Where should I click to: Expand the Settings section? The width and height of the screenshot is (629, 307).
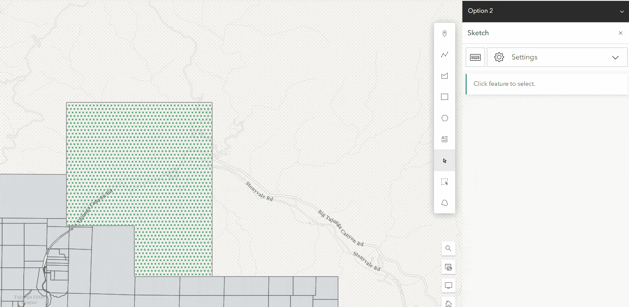pyautogui.click(x=615, y=57)
